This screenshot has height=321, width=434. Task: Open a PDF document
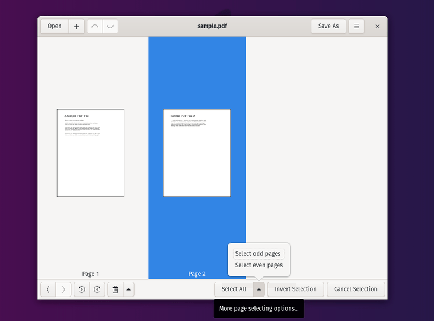[54, 26]
